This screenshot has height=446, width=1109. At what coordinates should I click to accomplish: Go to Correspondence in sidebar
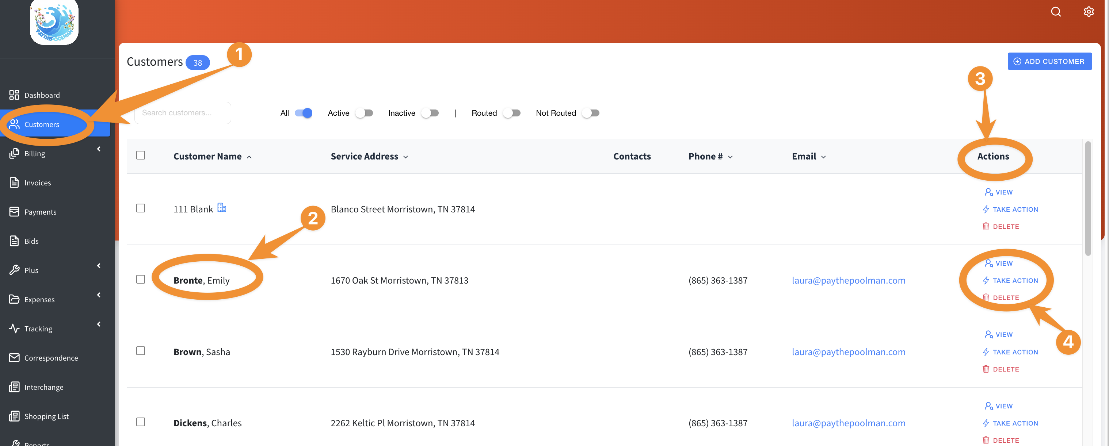point(51,357)
